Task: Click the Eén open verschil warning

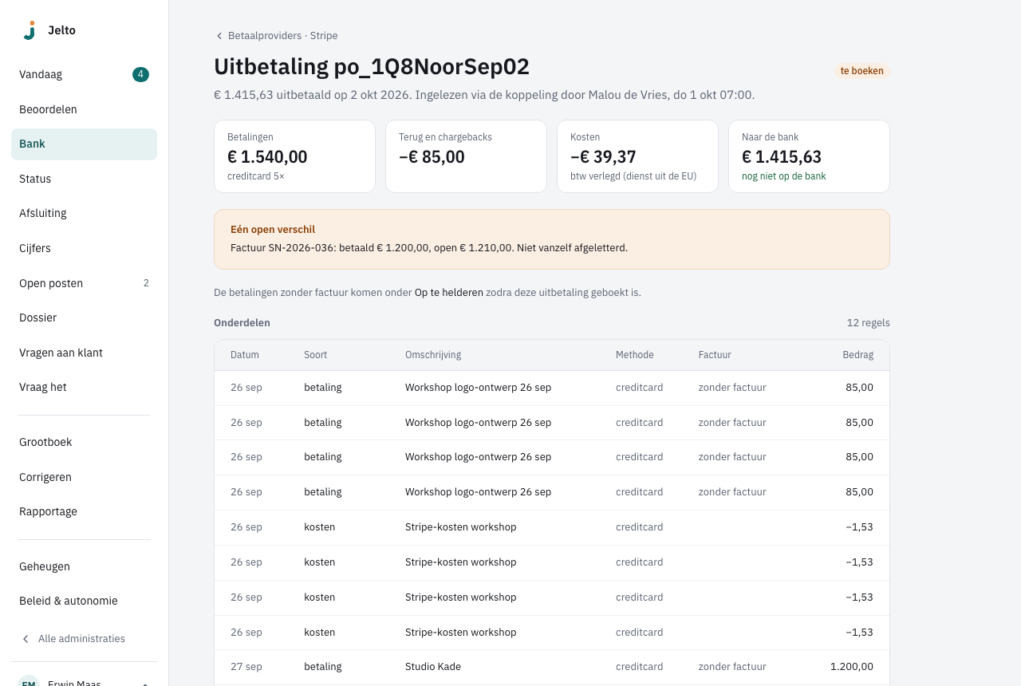Action: click(x=552, y=239)
